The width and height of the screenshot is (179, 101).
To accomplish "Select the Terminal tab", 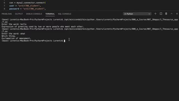I will tap(50, 14).
